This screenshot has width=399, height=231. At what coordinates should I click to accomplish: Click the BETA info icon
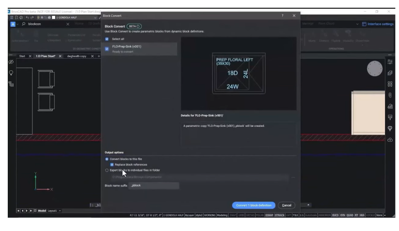click(x=138, y=27)
